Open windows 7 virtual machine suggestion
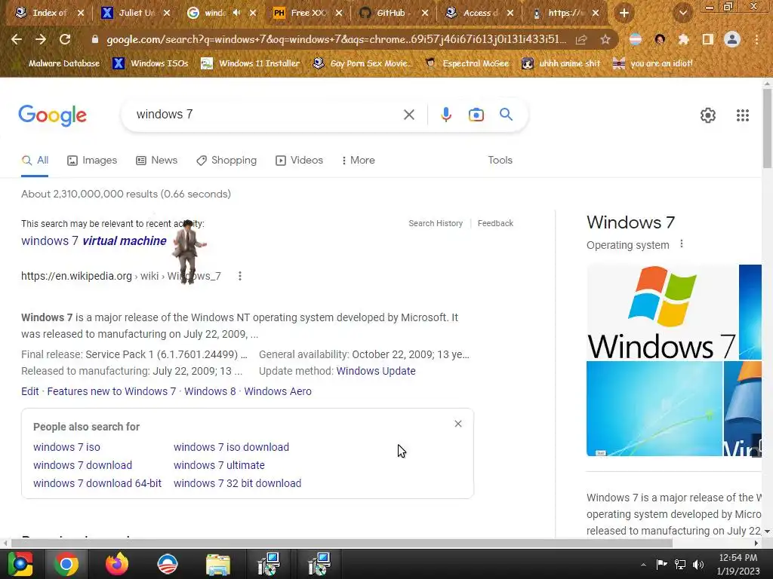Viewport: 773px width, 579px height. tap(94, 240)
